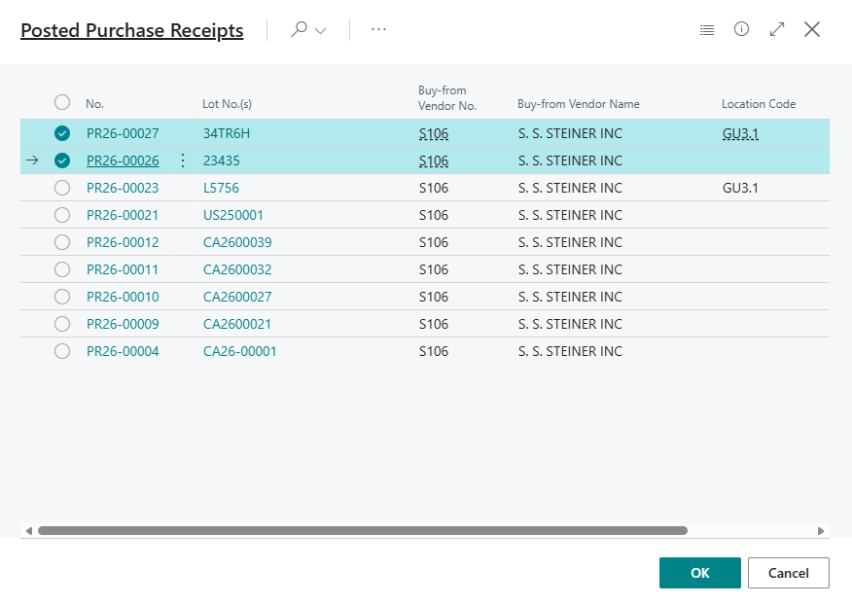Select the PR26-00009 row checkbox

click(62, 324)
